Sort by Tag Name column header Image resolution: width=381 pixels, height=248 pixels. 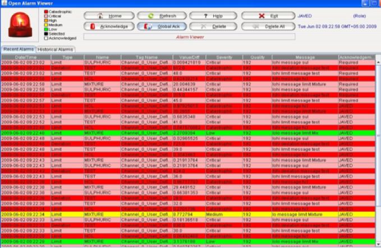[x=147, y=57]
